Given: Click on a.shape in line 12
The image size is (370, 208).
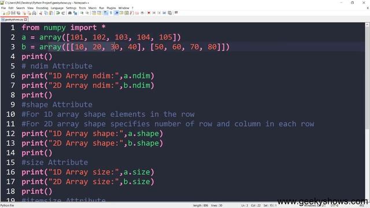Looking at the screenshot, I should coord(143,133).
